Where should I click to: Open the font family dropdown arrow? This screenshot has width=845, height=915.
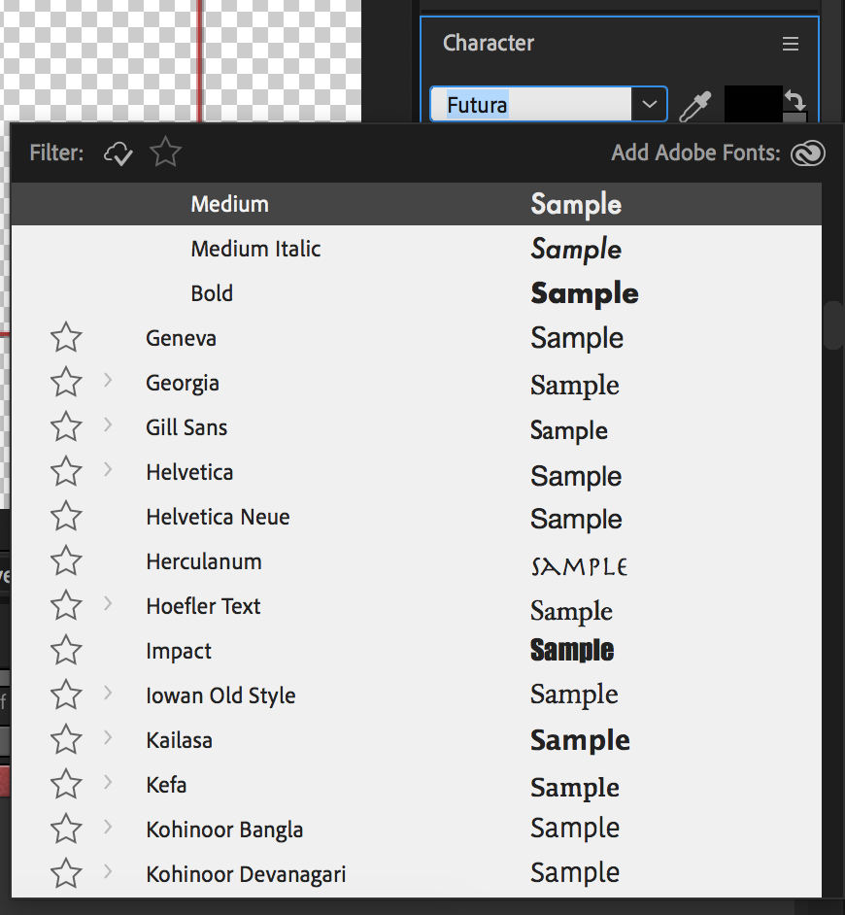pyautogui.click(x=649, y=105)
